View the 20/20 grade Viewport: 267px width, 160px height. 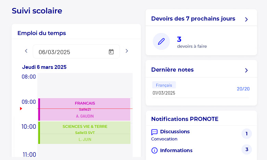pyautogui.click(x=243, y=89)
